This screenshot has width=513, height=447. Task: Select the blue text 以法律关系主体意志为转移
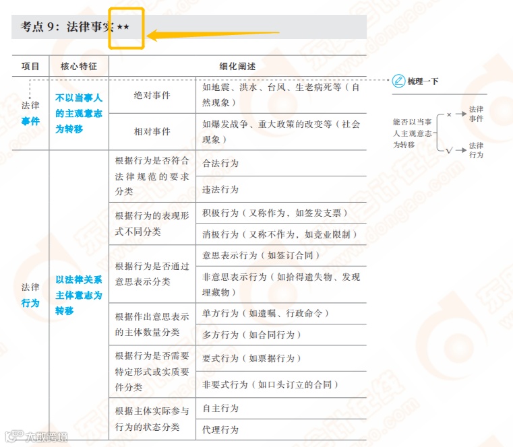coord(78,295)
